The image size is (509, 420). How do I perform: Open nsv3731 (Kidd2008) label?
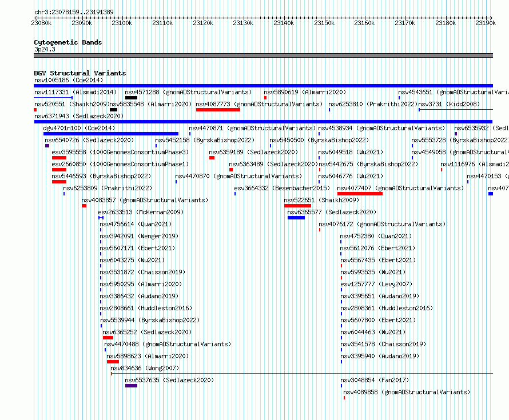(449, 104)
